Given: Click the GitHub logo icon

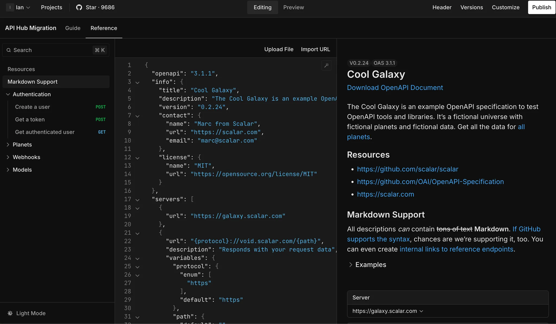Looking at the screenshot, I should [79, 7].
